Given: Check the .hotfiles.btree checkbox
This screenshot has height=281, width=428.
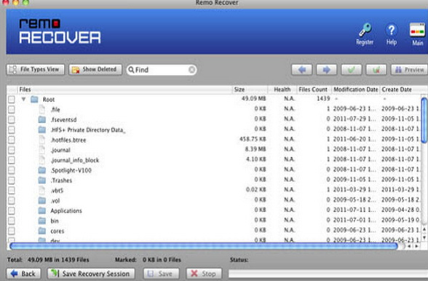Looking at the screenshot, I should [12, 140].
